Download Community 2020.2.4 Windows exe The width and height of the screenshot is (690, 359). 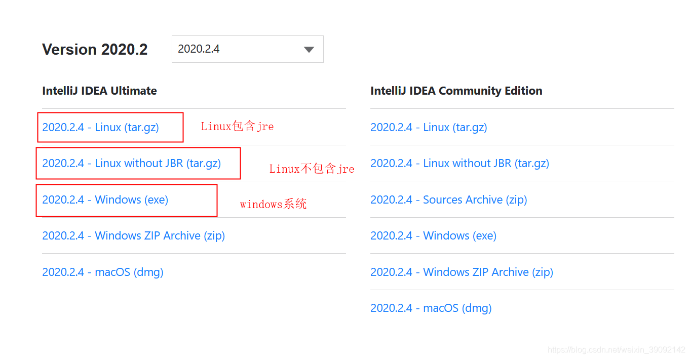coord(433,235)
